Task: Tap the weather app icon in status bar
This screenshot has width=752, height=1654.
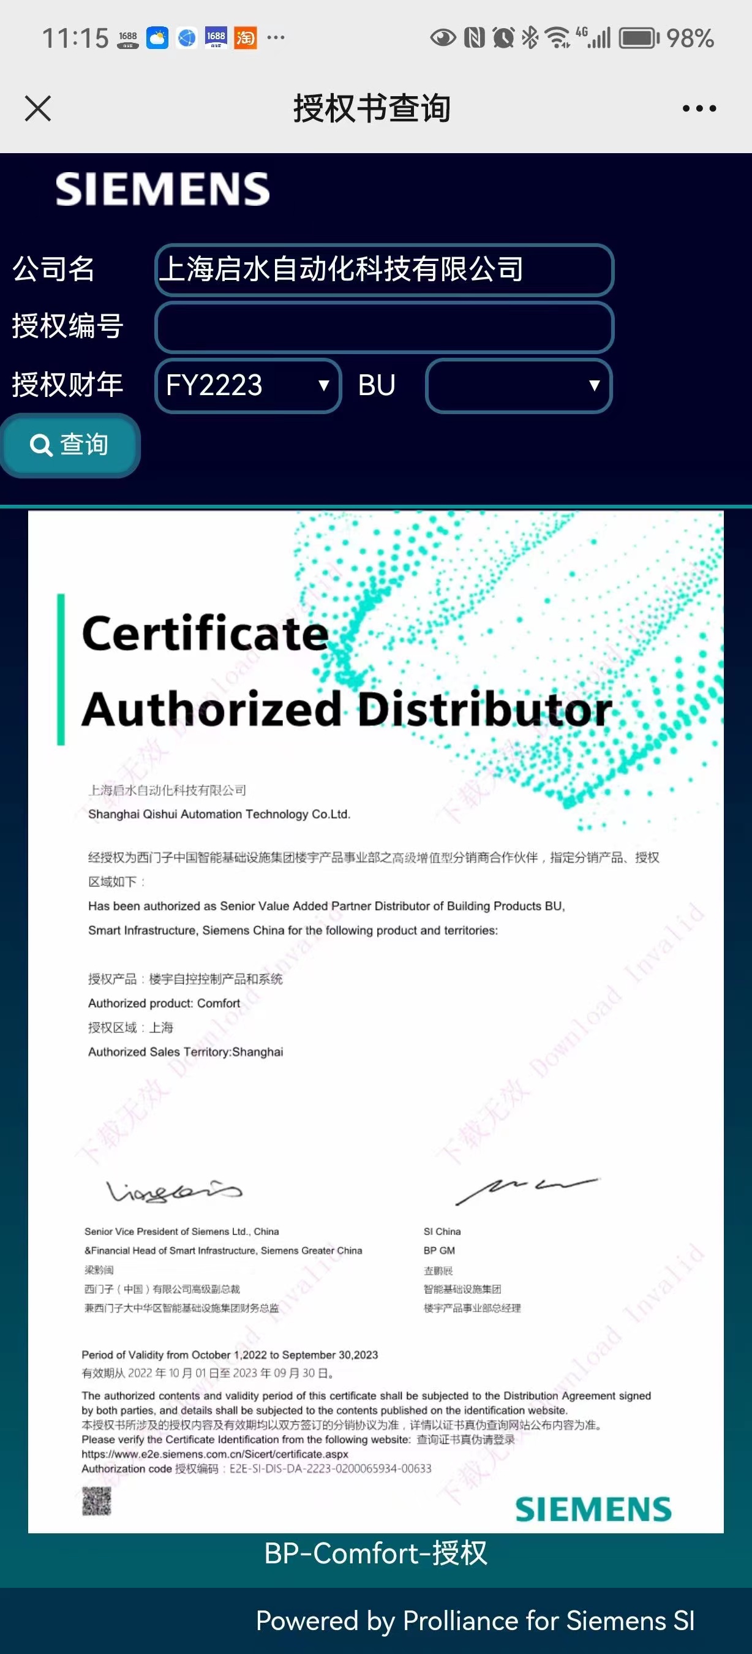Action: click(157, 38)
